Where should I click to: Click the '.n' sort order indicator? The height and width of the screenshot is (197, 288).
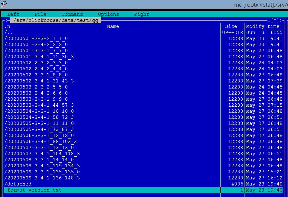click(7, 26)
